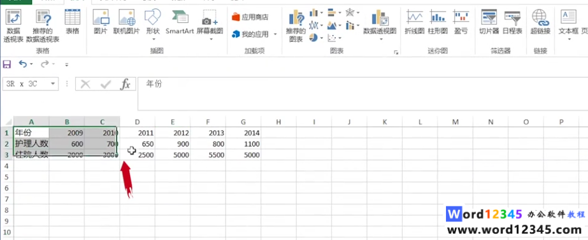Select column D header
Screen dimensions: 588x240
pyautogui.click(x=137, y=122)
